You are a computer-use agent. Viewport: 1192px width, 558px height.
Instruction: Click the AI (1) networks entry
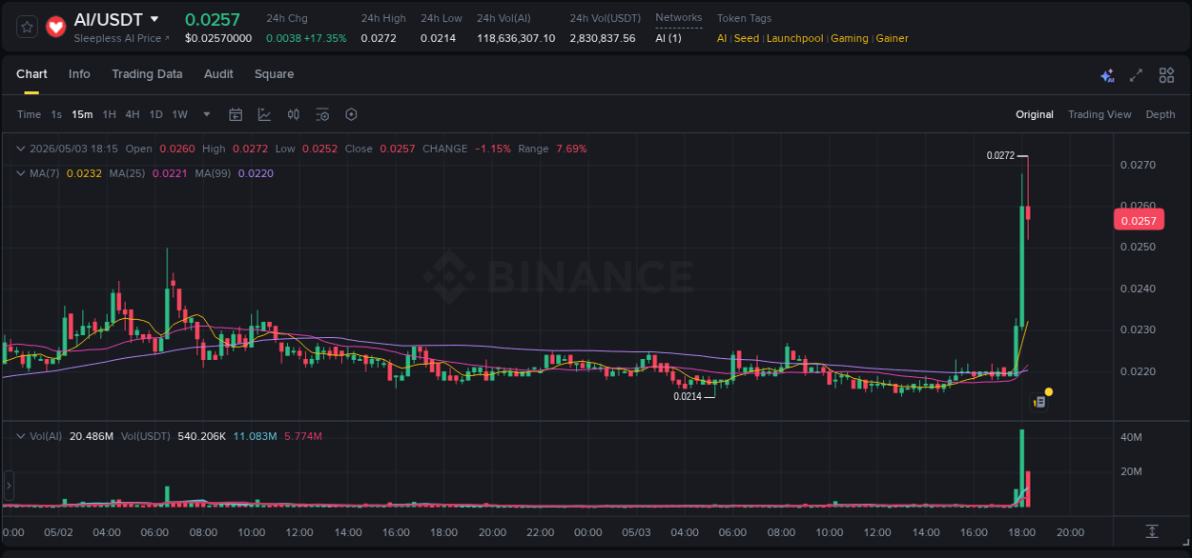668,38
